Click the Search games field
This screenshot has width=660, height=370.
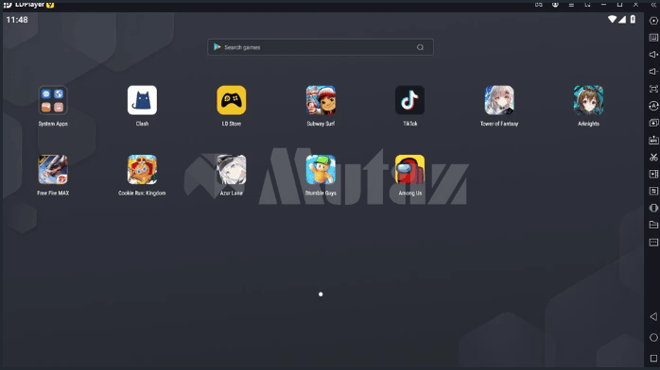(x=321, y=47)
